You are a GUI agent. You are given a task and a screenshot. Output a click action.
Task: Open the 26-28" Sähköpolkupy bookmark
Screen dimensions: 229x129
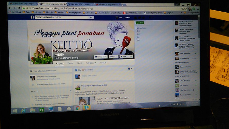click(132, 13)
